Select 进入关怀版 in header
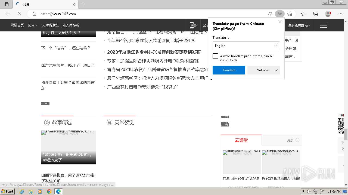 tap(71, 25)
